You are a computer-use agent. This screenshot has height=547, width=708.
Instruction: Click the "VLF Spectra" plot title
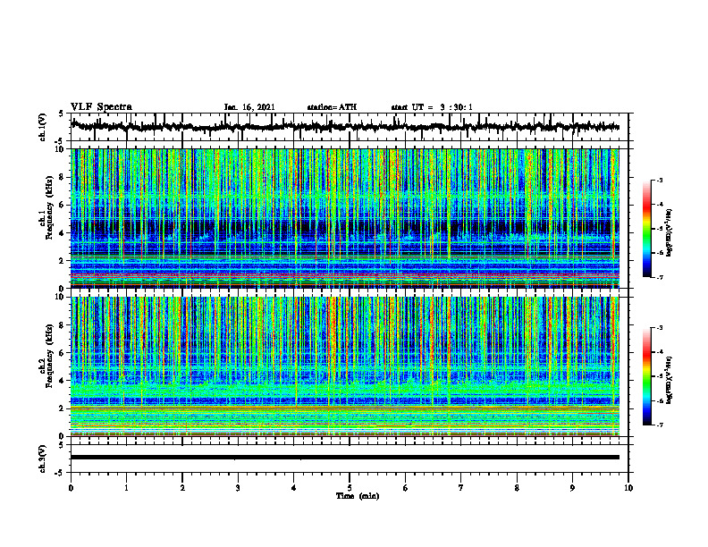(102, 107)
